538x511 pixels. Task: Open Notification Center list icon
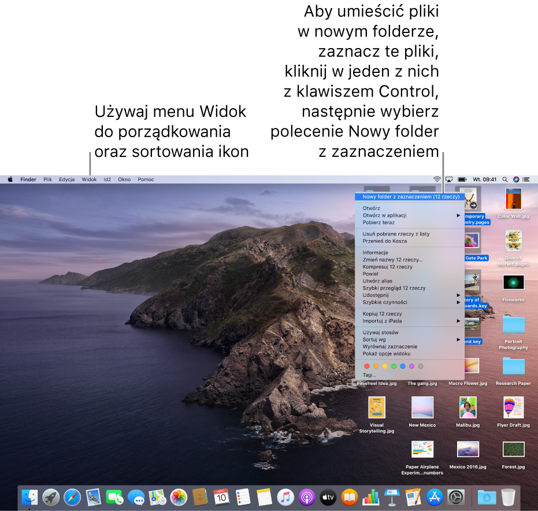click(x=526, y=179)
